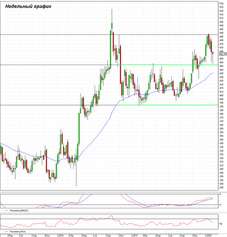Click the 5 value on MACD scale
The height and width of the screenshot is (237, 227).
tap(220, 194)
